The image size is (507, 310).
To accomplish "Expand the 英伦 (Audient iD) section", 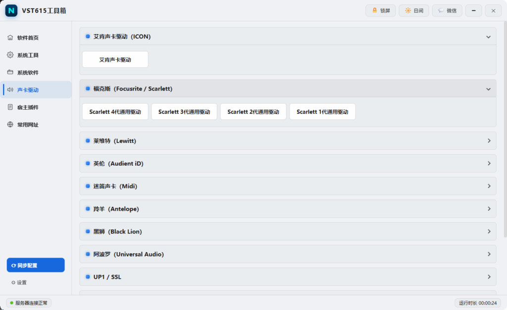I will tap(288, 163).
